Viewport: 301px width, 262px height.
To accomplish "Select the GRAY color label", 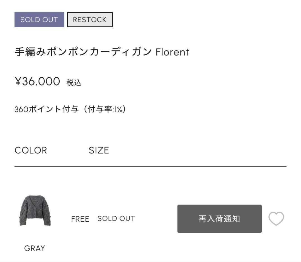I will tap(35, 248).
